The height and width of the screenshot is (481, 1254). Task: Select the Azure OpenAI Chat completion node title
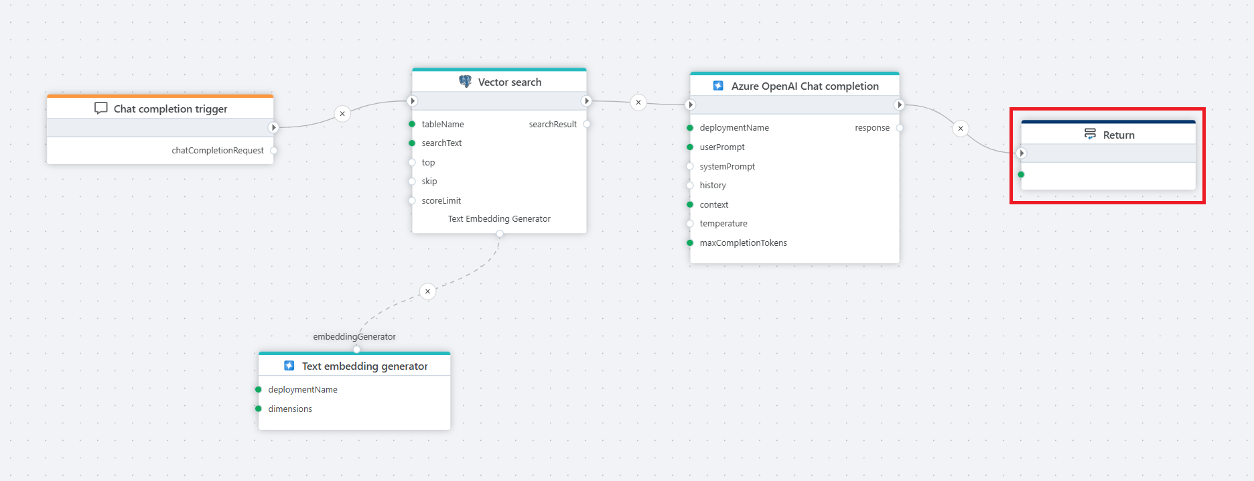point(805,86)
